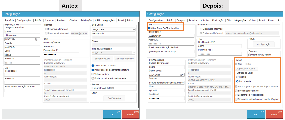Viewport: 285px width, 120px height.
Task: Open the Dispensador Autom dropdown
Action: (x=257, y=68)
